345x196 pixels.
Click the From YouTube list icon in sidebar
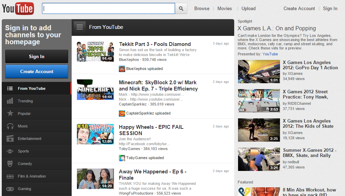[x=10, y=88]
